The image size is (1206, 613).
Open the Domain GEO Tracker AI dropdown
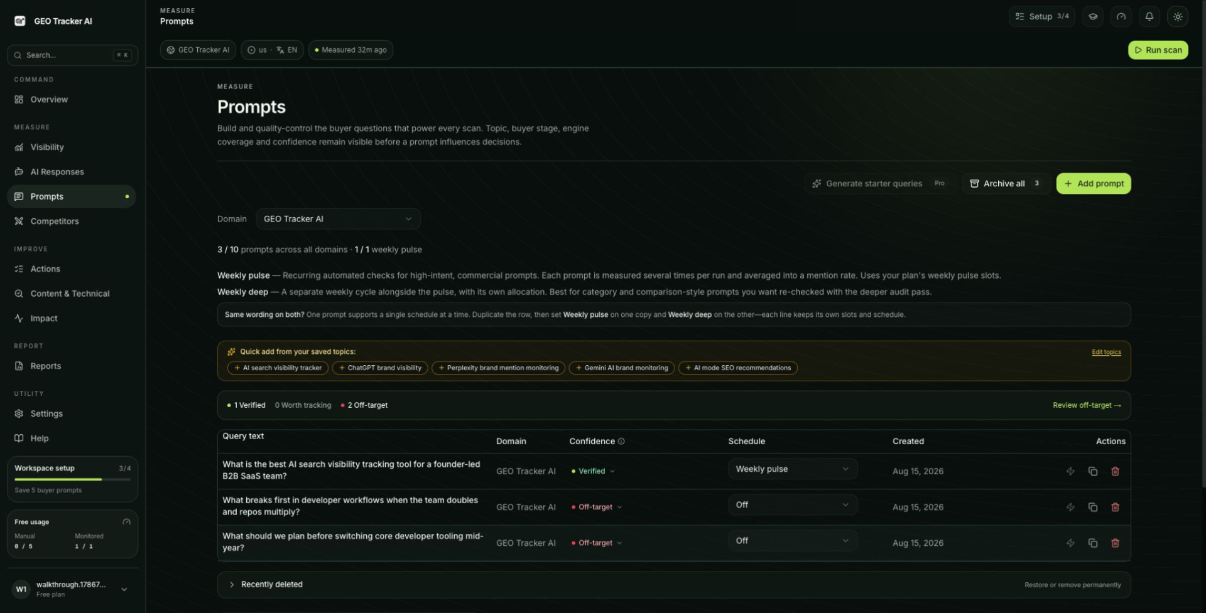pos(338,219)
